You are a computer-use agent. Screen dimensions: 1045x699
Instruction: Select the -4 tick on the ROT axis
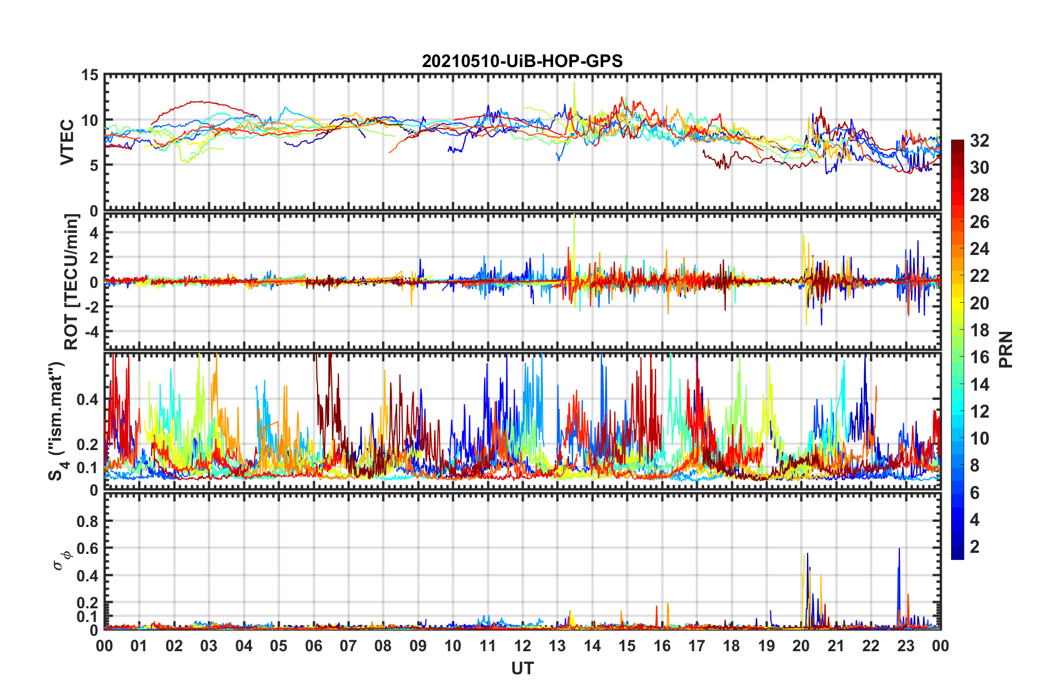(x=91, y=331)
